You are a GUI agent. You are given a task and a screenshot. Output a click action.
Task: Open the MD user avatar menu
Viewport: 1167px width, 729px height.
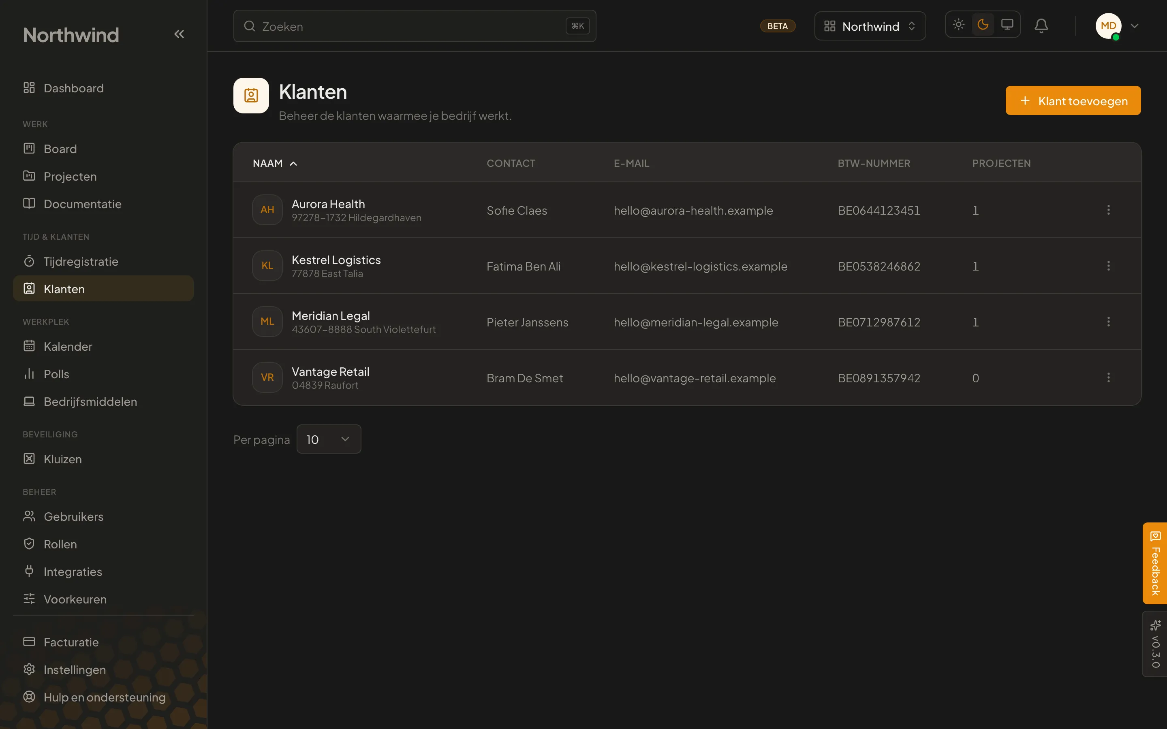(x=1117, y=26)
